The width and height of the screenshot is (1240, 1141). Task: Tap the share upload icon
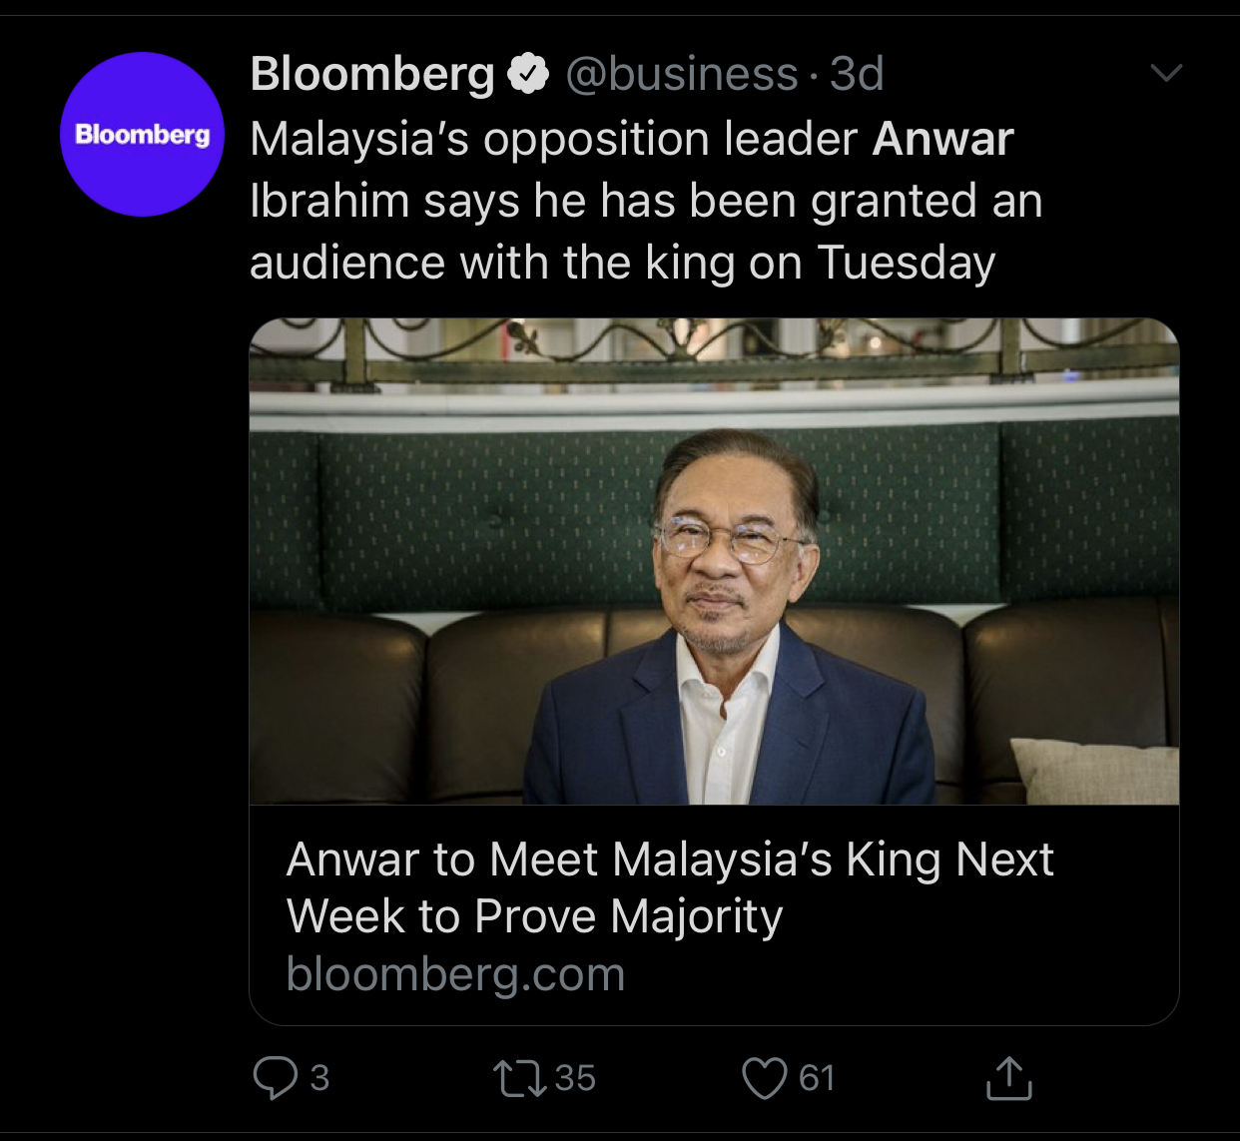point(1008,1078)
